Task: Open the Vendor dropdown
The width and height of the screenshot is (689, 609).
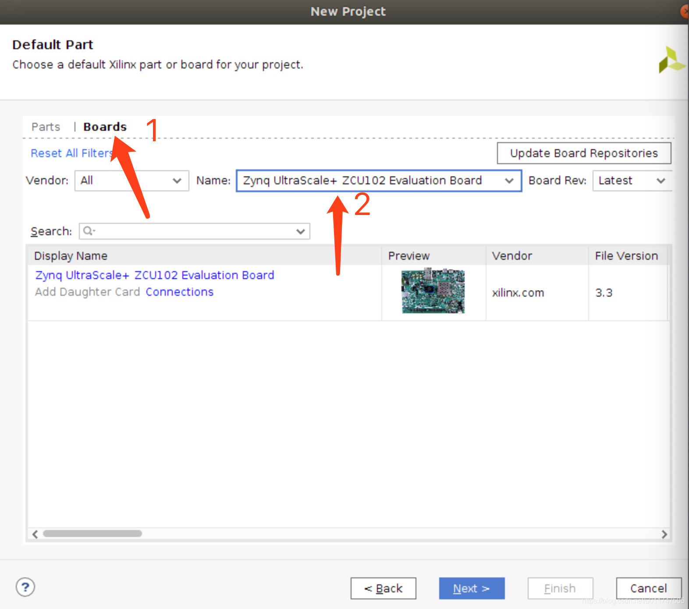Action: point(131,181)
